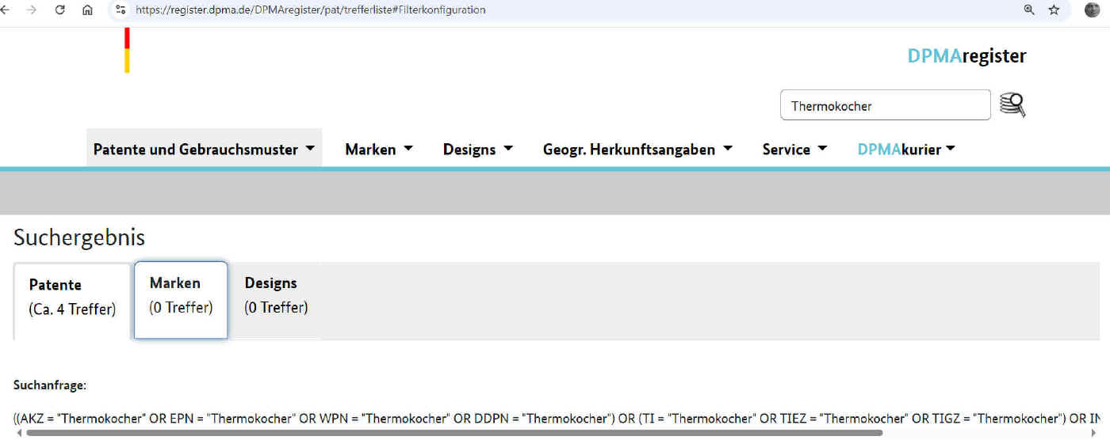This screenshot has height=440, width=1110.
Task: Click the scrollbar right arrow
Action: point(1093,432)
